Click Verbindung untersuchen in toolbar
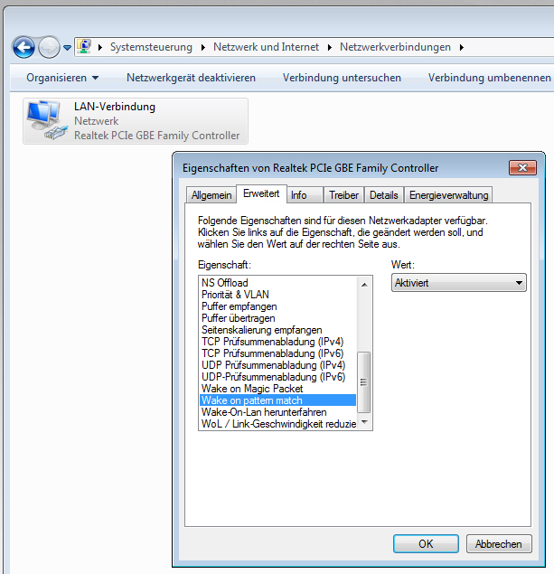The image size is (554, 574). pyautogui.click(x=342, y=78)
